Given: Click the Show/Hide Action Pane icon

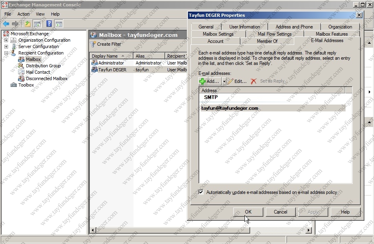Looking at the screenshot, I should tap(59, 24).
